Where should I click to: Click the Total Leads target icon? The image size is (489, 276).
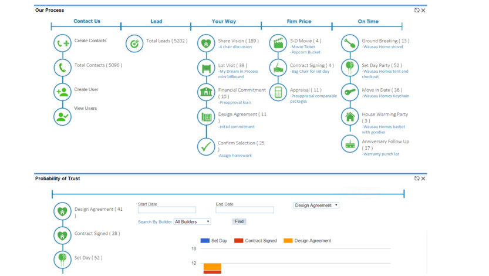click(134, 43)
